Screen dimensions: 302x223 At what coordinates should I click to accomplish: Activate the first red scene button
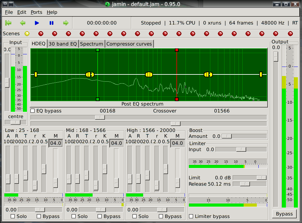(40, 33)
